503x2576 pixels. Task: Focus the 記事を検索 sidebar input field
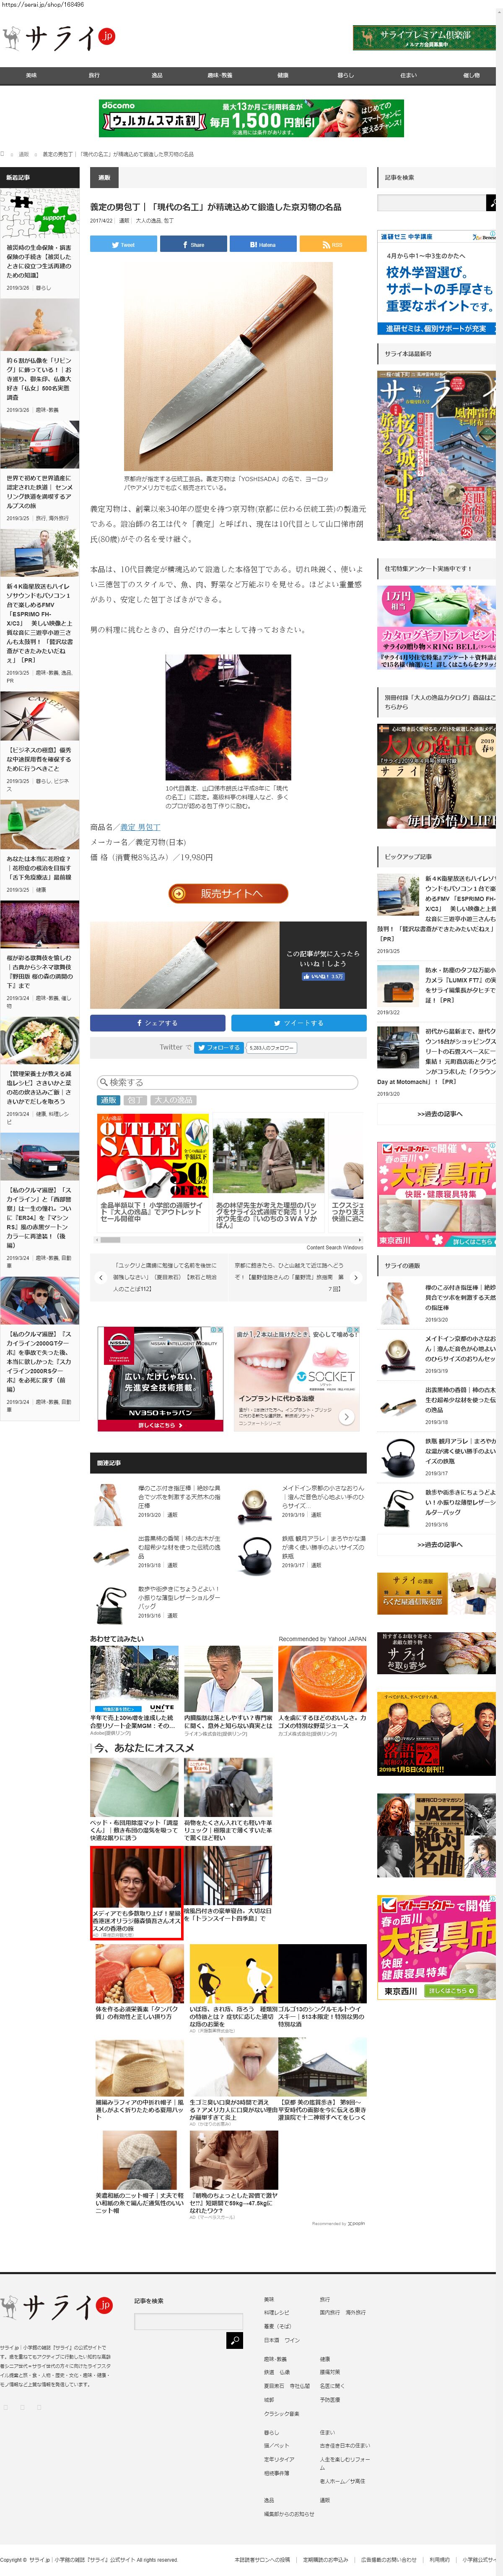point(431,203)
